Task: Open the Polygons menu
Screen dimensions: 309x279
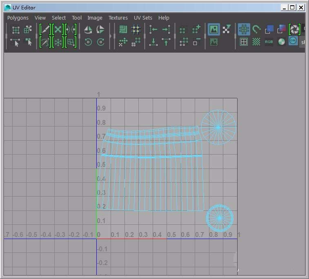Action: 18,18
